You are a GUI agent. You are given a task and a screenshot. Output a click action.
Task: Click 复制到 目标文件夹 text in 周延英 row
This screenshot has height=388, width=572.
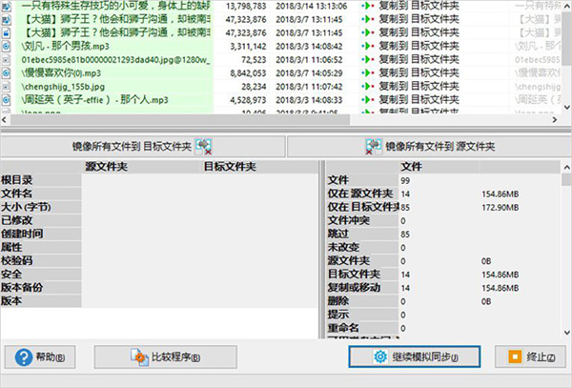419,99
